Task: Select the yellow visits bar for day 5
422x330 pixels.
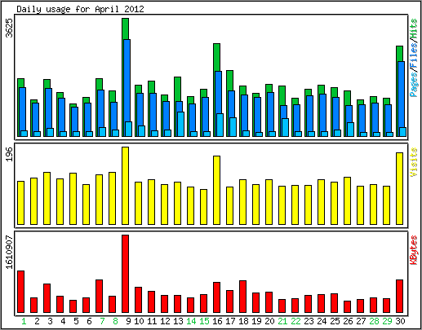Action: point(73,199)
